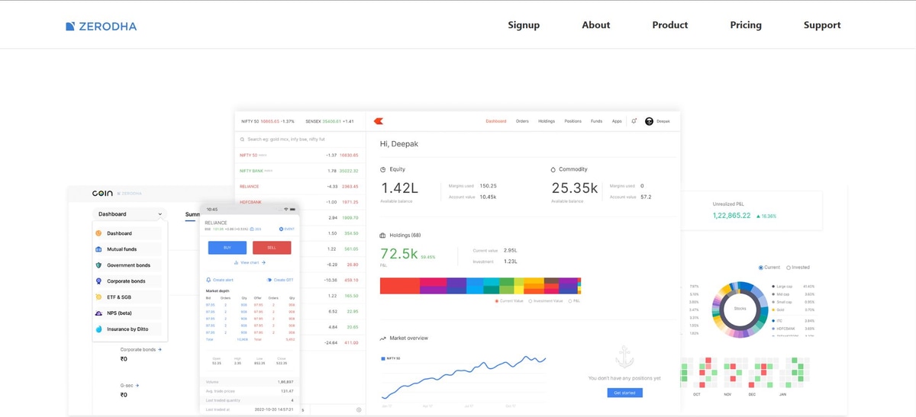The width and height of the screenshot is (916, 417).
Task: Click the Holdings briefcase icon
Action: coord(383,235)
